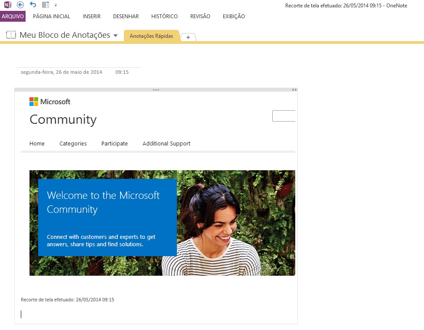Dock OneNote to desktop via toolbar icon
This screenshot has width=424, height=330.
46,5
